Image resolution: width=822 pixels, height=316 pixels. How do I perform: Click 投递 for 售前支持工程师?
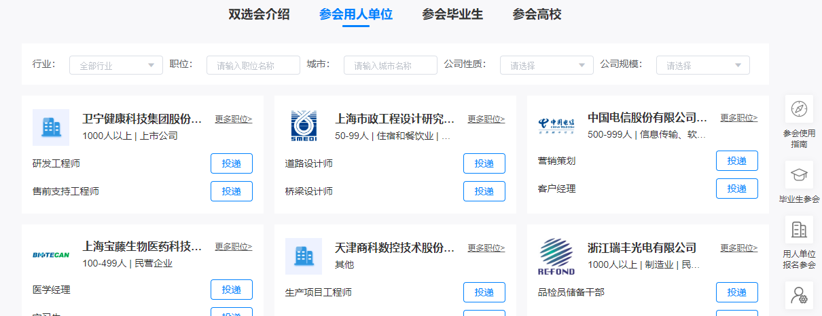pos(232,191)
